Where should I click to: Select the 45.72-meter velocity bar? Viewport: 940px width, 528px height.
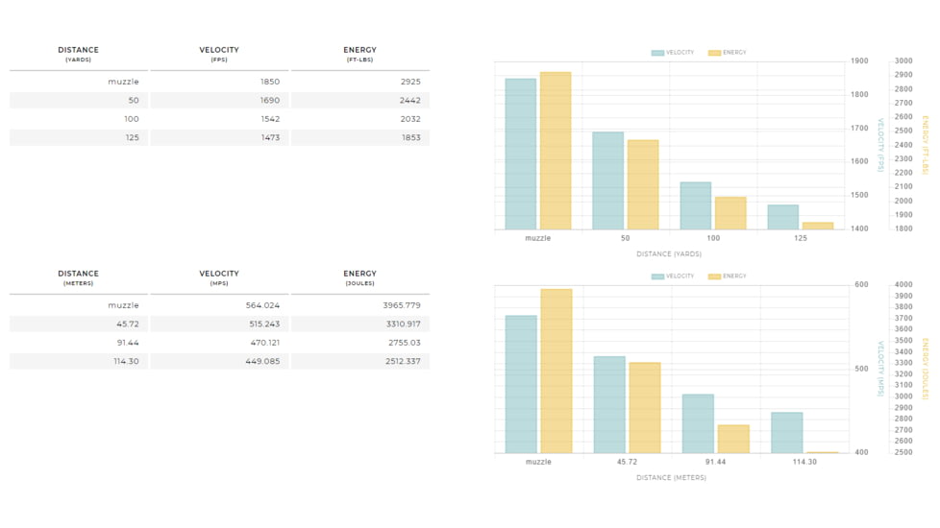(x=609, y=404)
